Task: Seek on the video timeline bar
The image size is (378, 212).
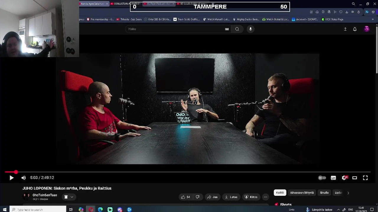Action: 188,172
